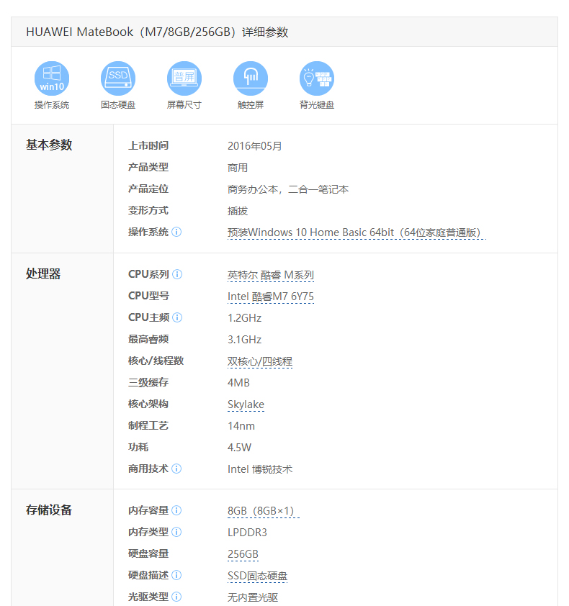Screen dimensions: 569x606
Task: Click the 背光键盘 backlit keyboard icon
Action: coord(317,78)
